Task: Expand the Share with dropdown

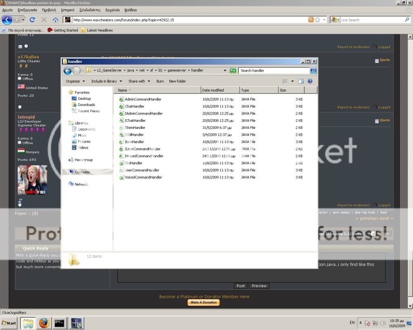Action: (139, 81)
